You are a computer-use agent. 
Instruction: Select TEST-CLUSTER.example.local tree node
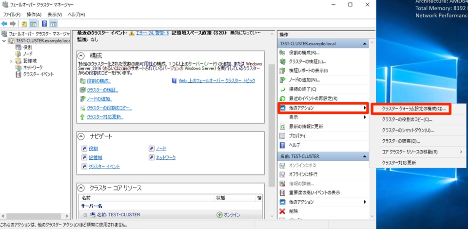click(x=43, y=40)
